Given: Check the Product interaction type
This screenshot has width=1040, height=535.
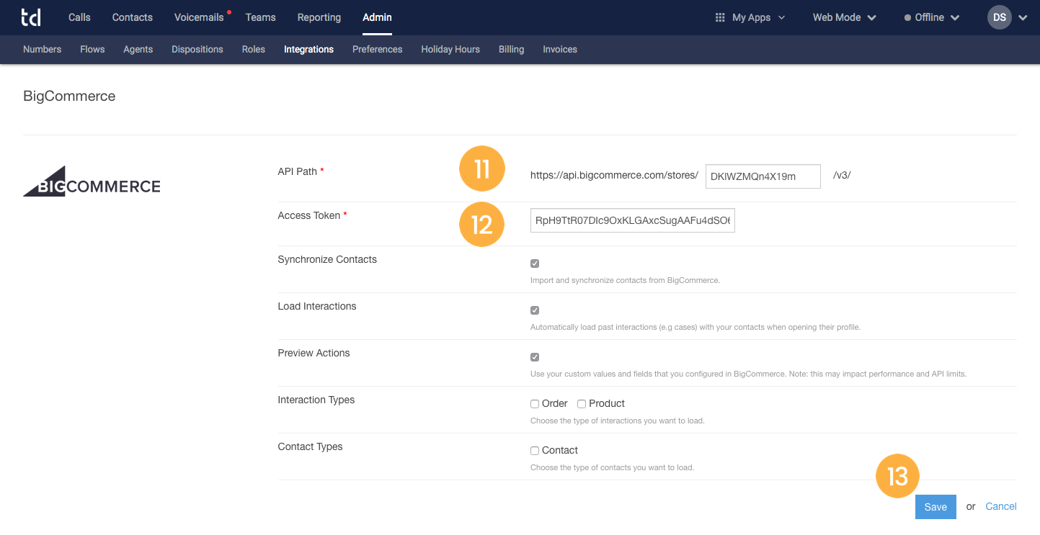Looking at the screenshot, I should tap(582, 404).
